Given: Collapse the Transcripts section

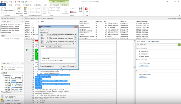Looking at the screenshot, I should click(x=22, y=21).
